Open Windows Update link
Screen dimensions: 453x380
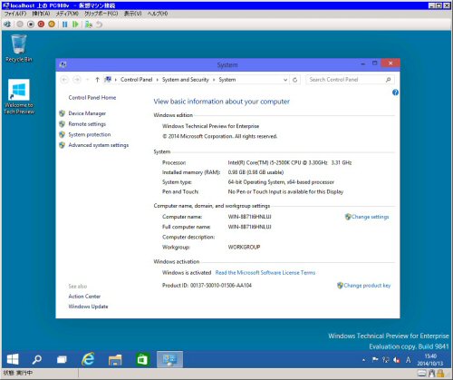coord(88,307)
